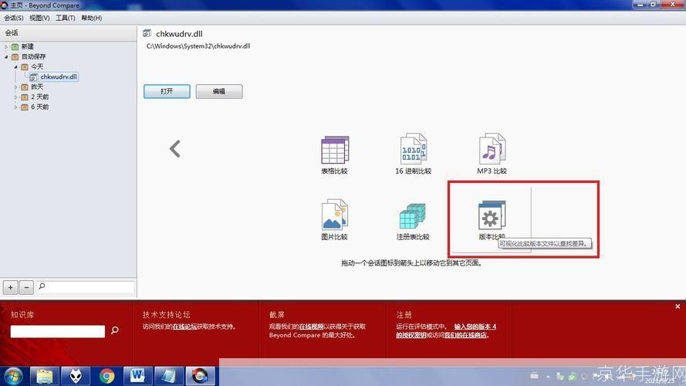
Task: Open the 图片比较 picture compare icon
Action: [334, 215]
